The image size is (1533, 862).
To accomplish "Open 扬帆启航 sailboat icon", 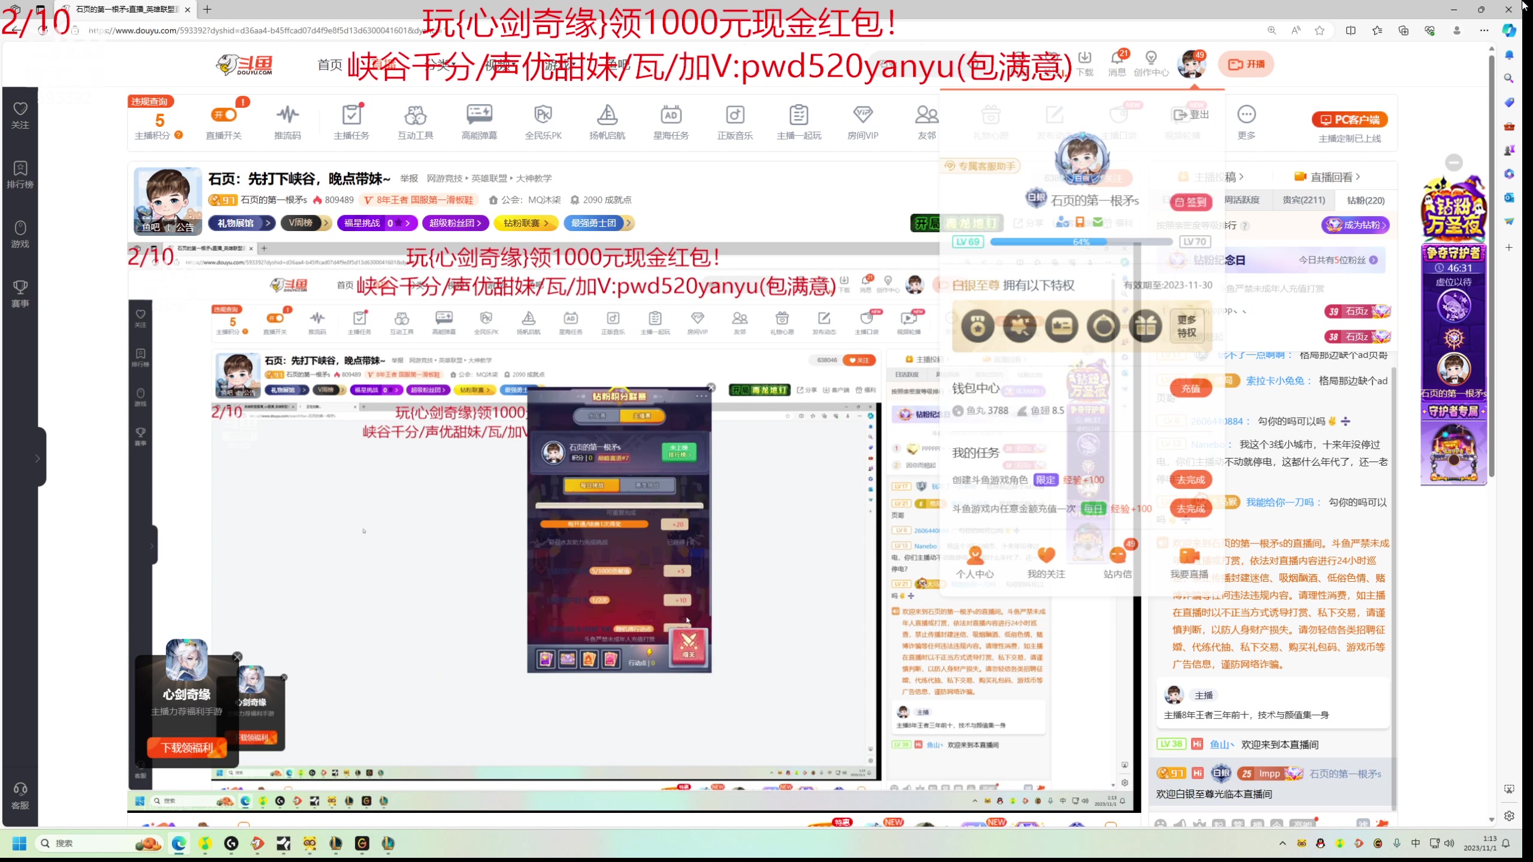I will [607, 122].
